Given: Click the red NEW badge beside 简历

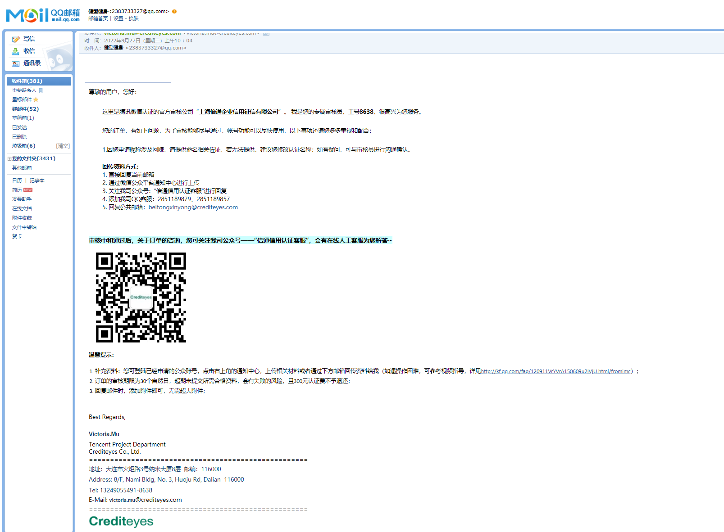Looking at the screenshot, I should click(x=28, y=190).
